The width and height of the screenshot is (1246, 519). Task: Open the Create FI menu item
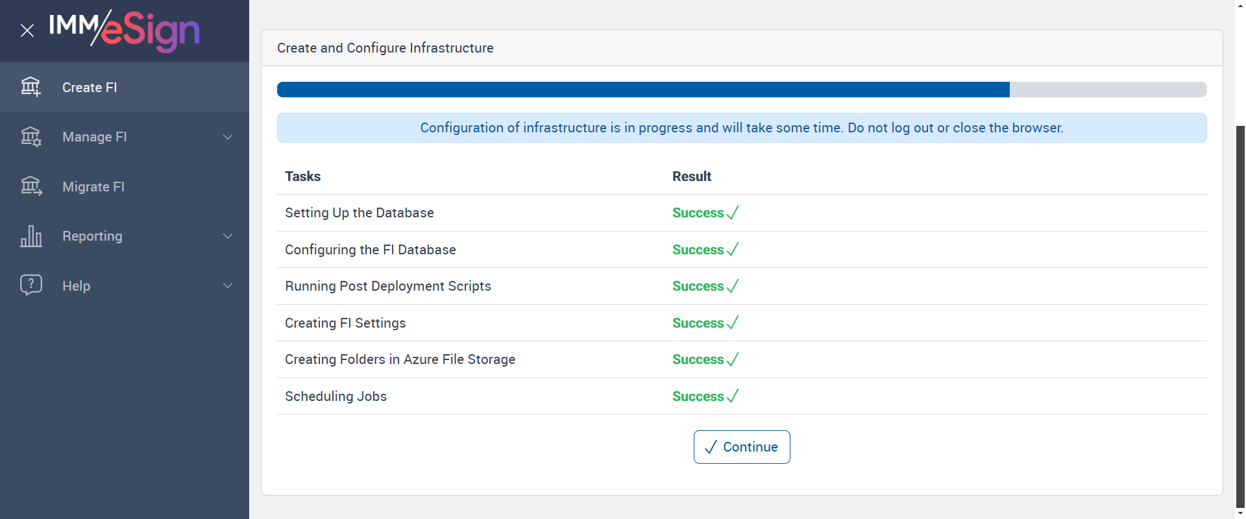[x=90, y=88]
